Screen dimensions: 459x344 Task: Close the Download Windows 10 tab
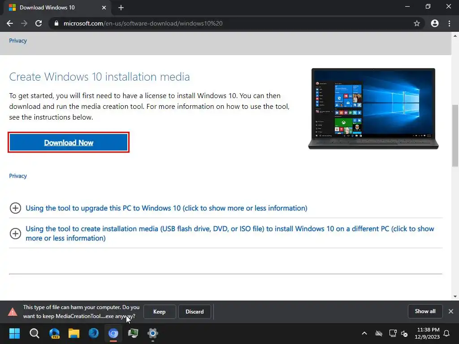104,8
